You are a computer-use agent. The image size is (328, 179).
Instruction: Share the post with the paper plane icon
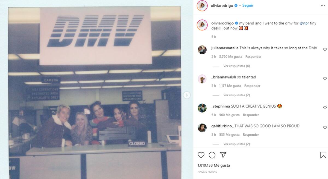(223, 155)
